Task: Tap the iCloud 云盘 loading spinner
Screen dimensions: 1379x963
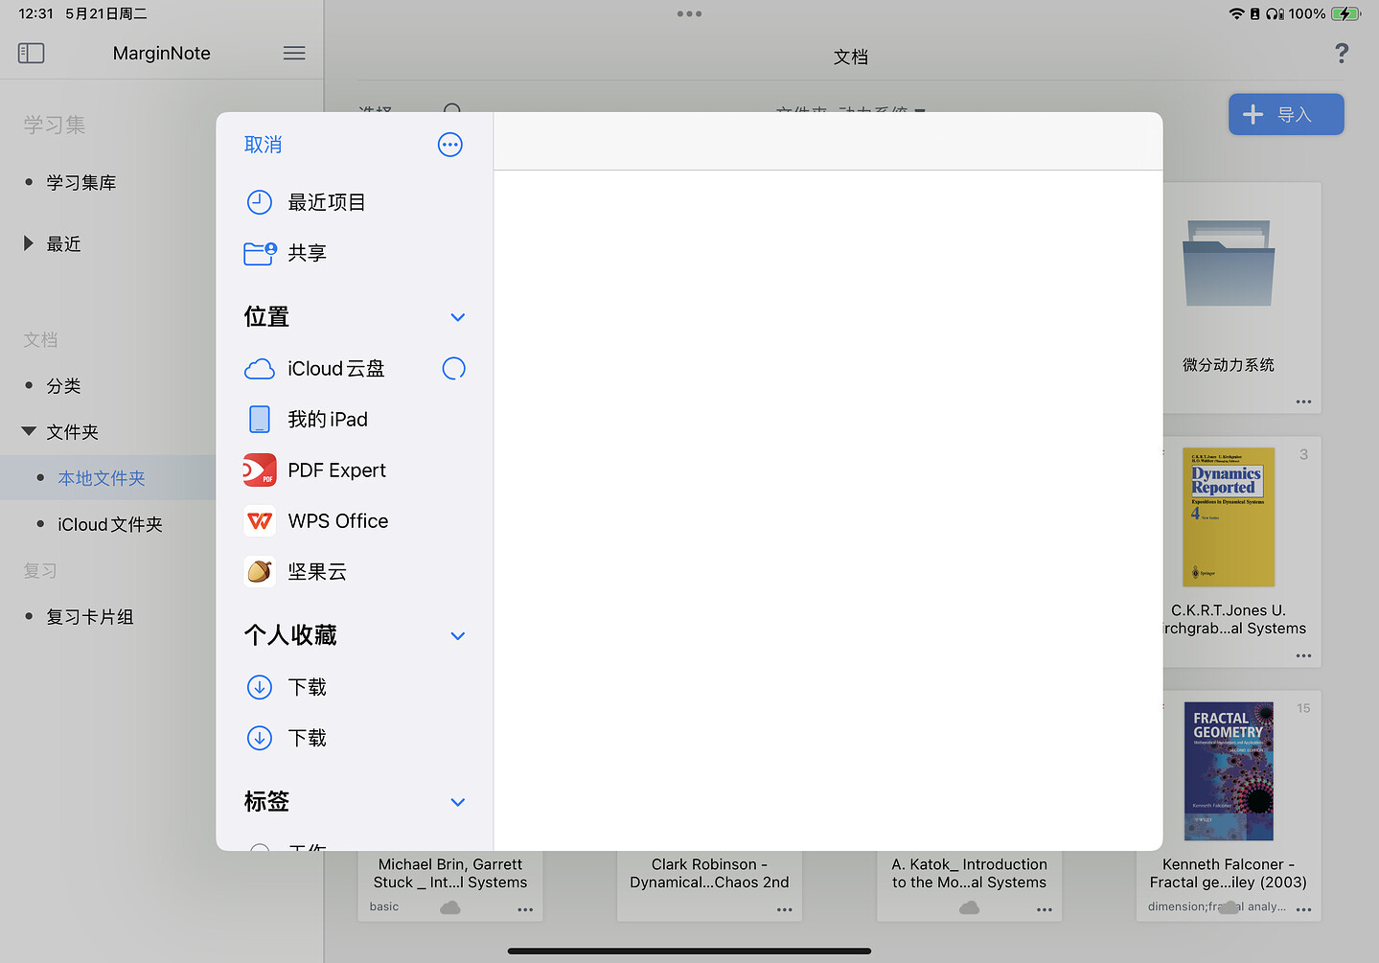Action: pos(454,369)
